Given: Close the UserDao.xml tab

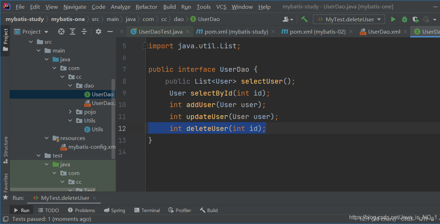Looking at the screenshot, I should point(405,31).
